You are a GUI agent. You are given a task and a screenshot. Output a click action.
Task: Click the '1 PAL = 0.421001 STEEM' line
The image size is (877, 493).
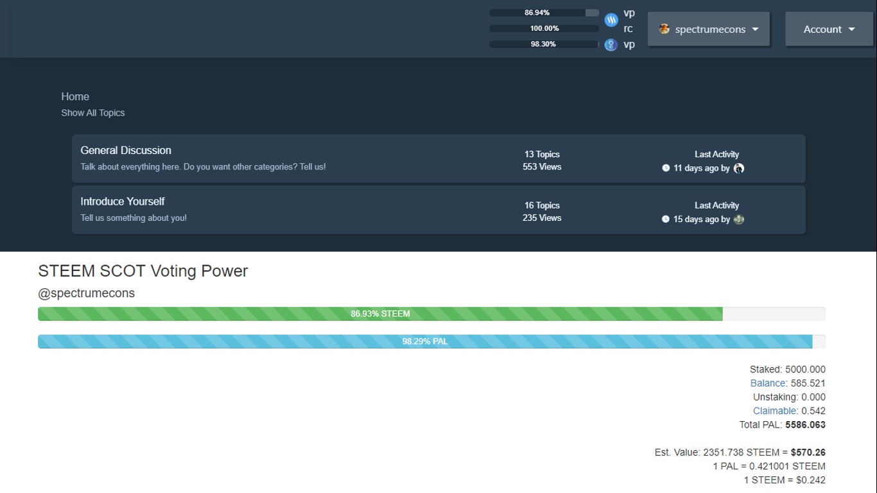pos(769,467)
